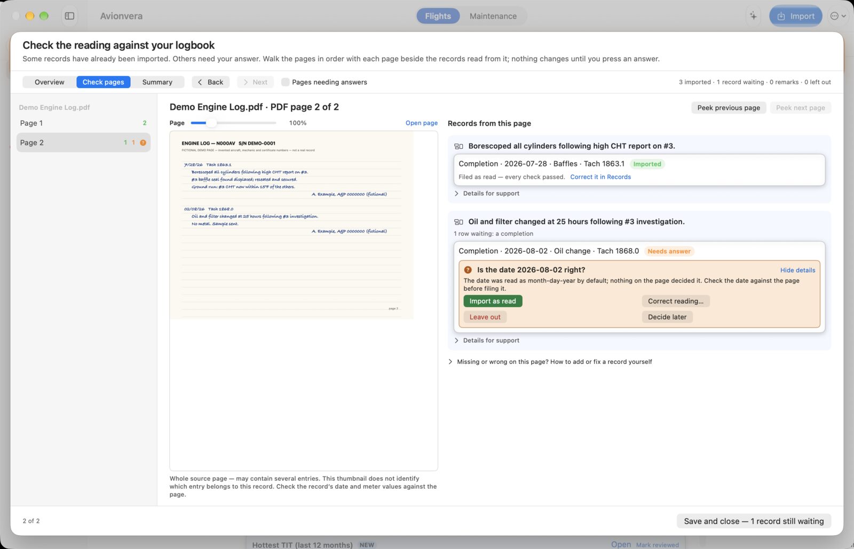Select Page 1 in the sidebar
Viewport: 854px width, 549px height.
83,123
